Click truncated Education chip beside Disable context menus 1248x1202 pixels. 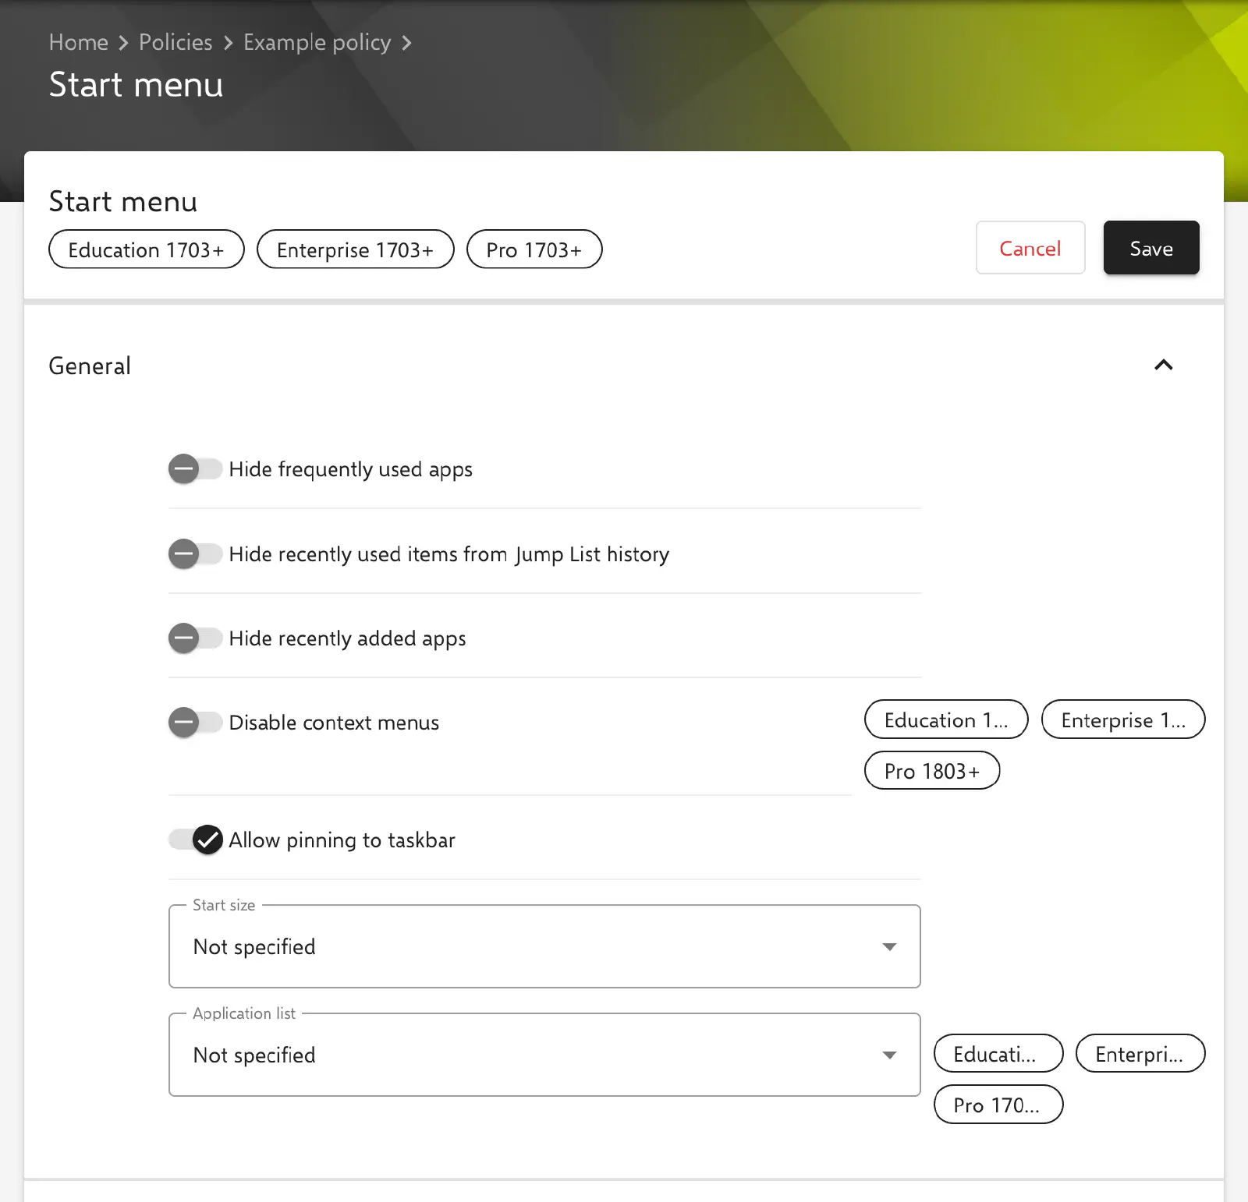click(x=946, y=719)
